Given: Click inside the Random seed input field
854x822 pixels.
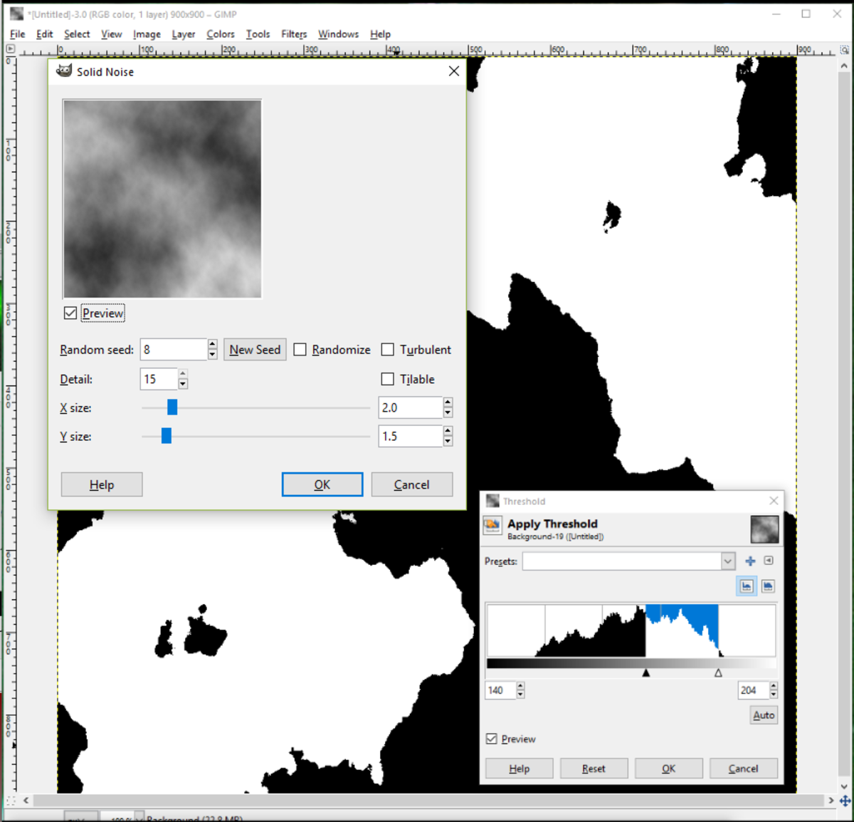Looking at the screenshot, I should pyautogui.click(x=171, y=349).
